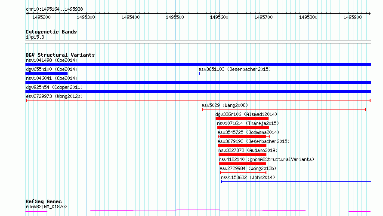This screenshot has width=383, height=216.
Task: Select the dgv655n100 (Coe2014) blue bar
Action: click(46, 73)
